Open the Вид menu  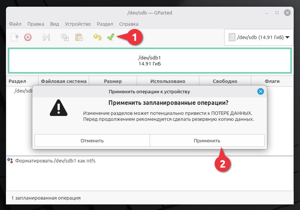pos(55,24)
